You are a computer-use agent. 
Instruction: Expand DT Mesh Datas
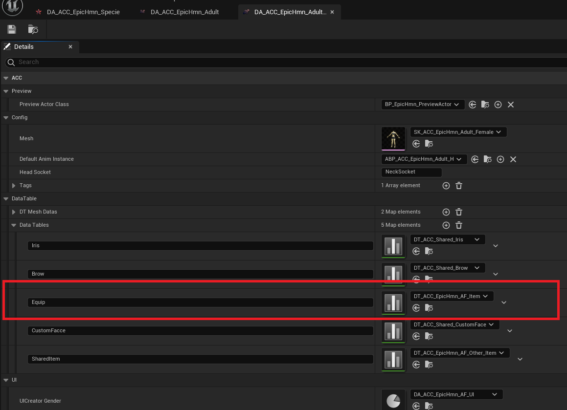[13, 212]
